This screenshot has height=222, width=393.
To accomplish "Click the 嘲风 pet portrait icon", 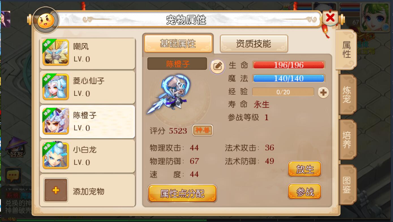I will (x=56, y=53).
